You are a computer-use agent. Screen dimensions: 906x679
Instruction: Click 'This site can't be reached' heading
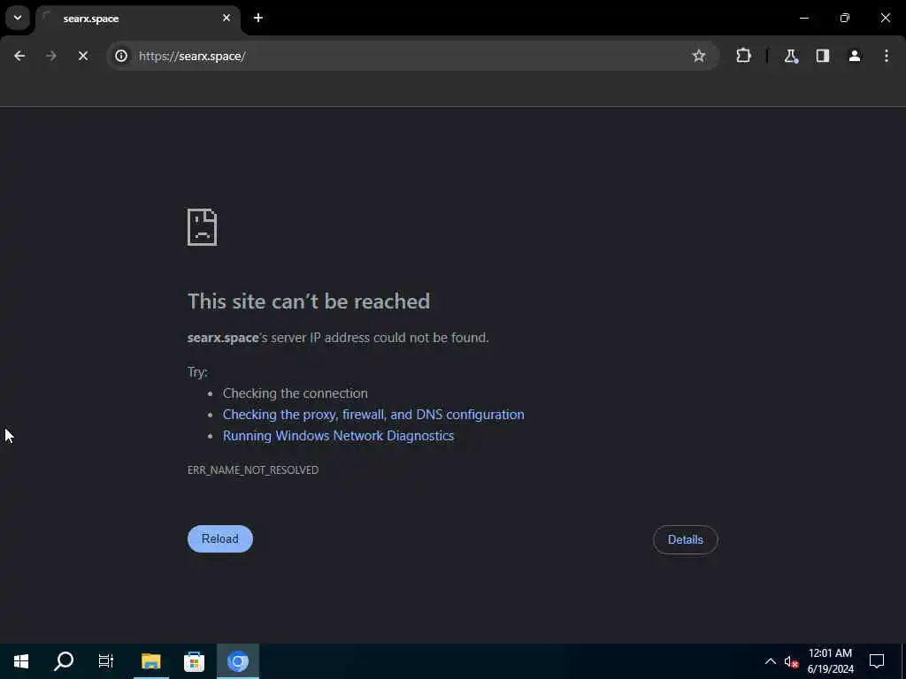coord(309,301)
